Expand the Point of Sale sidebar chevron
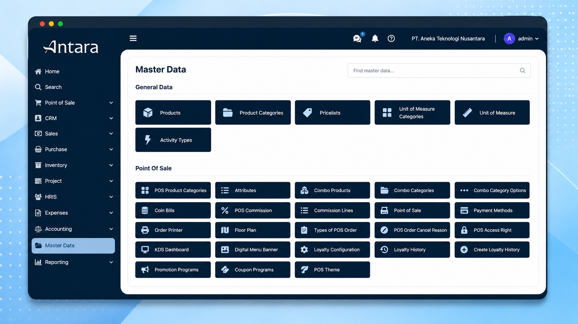The height and width of the screenshot is (324, 578). pos(111,103)
